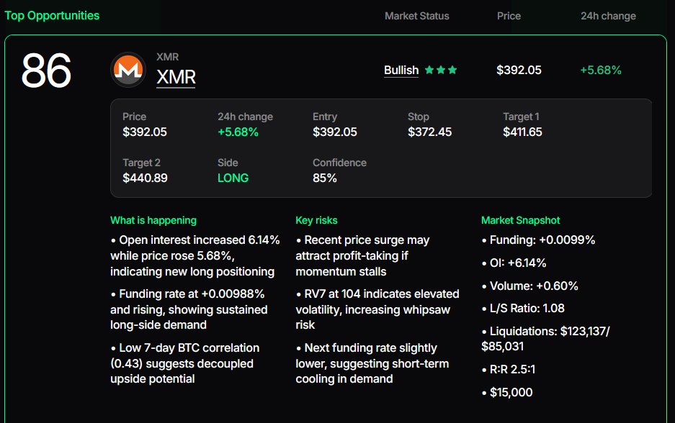Click the Monero XMR coin logo

coord(128,70)
